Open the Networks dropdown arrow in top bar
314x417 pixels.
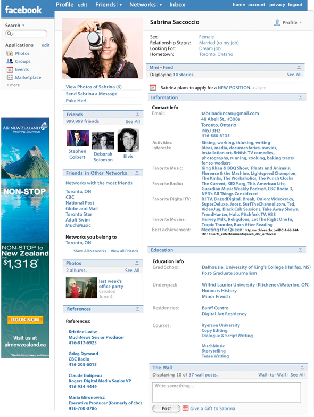pos(161,5)
